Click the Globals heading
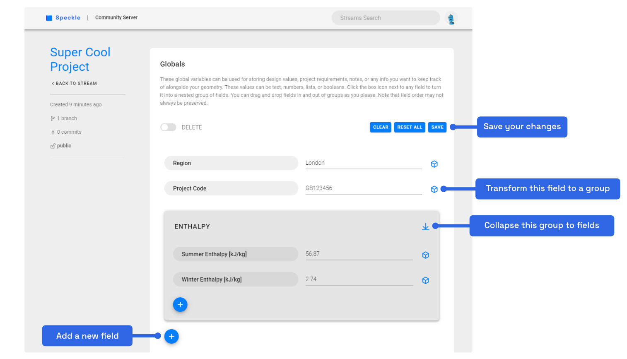 click(x=173, y=64)
